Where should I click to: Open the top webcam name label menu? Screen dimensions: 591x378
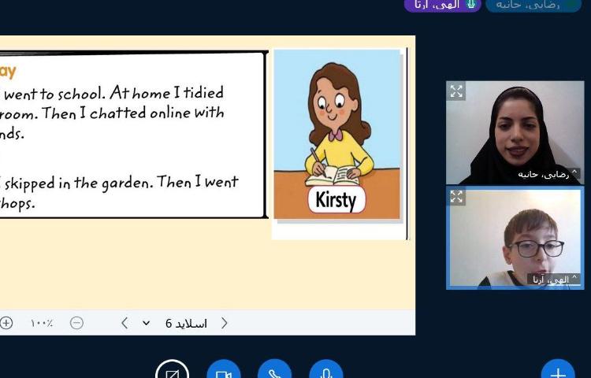tap(547, 174)
